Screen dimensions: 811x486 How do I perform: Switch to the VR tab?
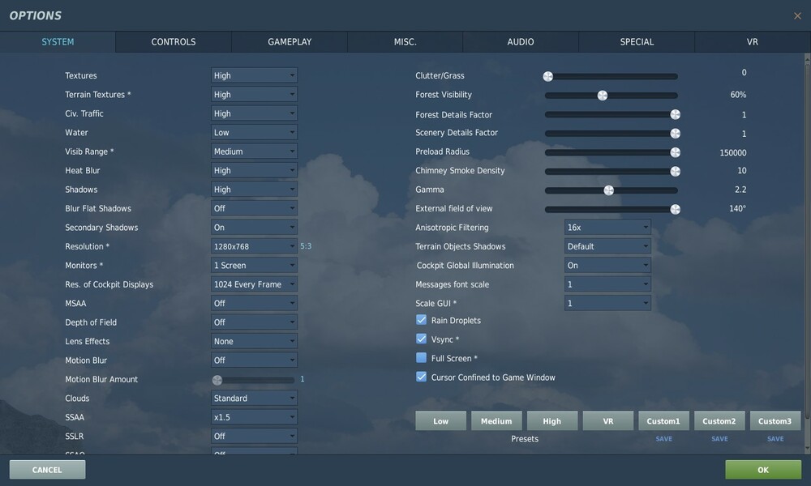752,42
